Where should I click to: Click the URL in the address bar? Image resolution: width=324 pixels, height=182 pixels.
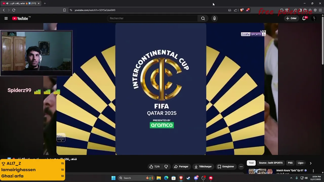click(95, 10)
